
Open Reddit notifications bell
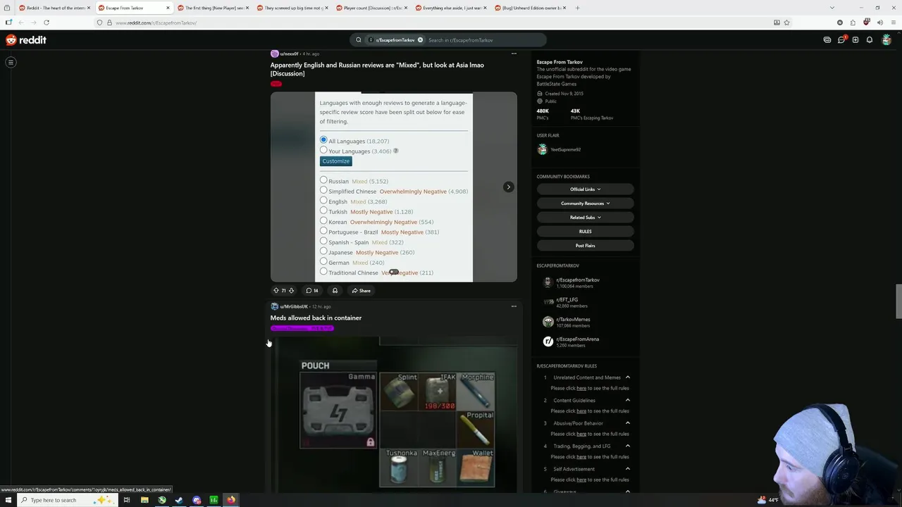[870, 40]
